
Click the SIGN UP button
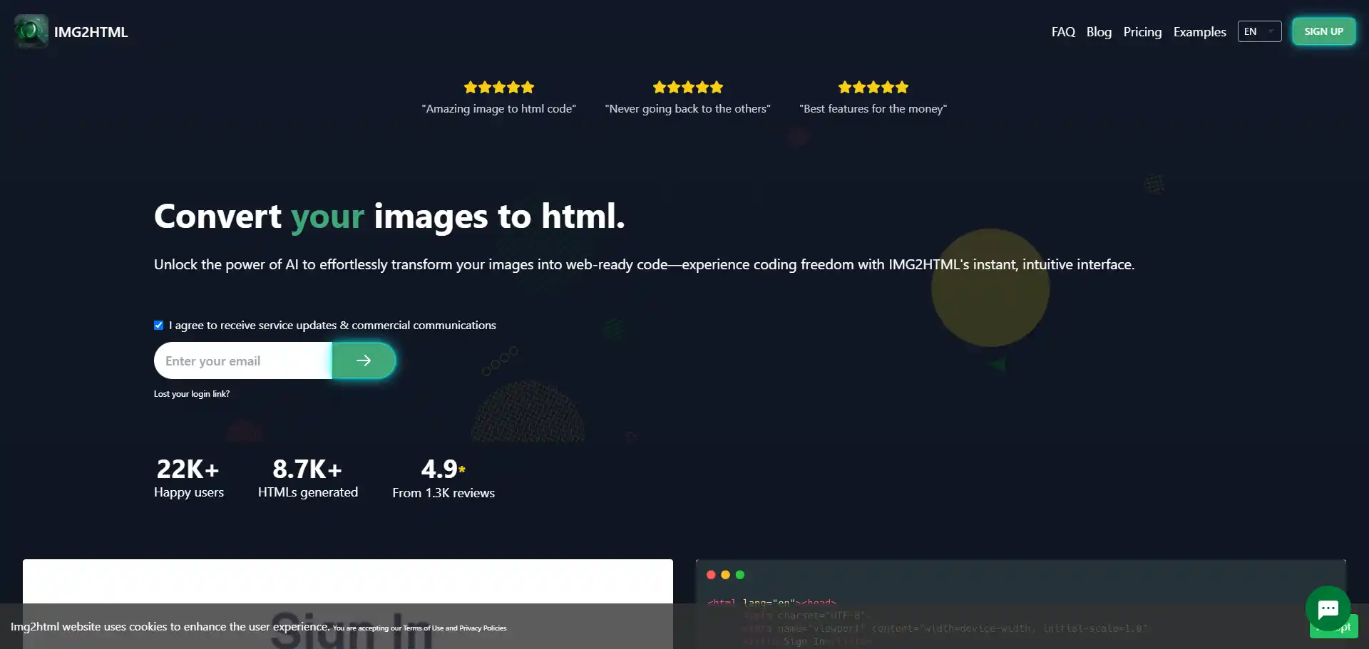tap(1323, 31)
